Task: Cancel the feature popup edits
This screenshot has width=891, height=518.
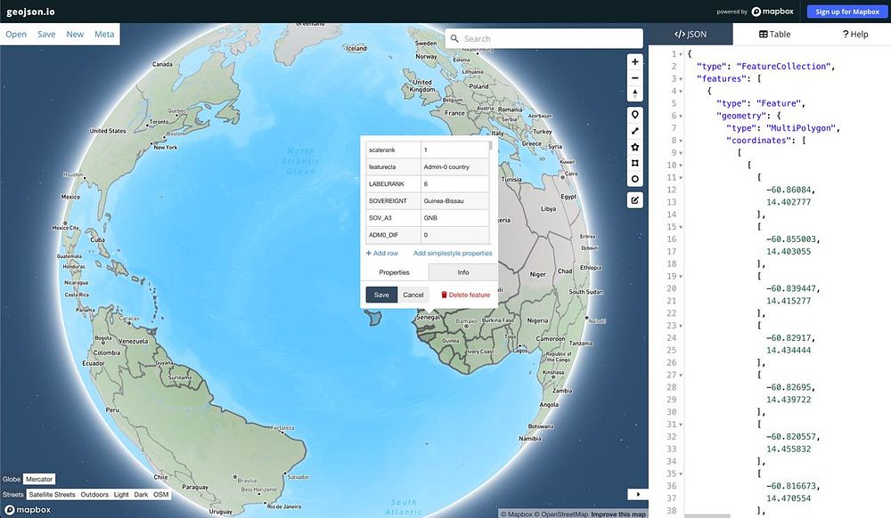Action: tap(413, 295)
